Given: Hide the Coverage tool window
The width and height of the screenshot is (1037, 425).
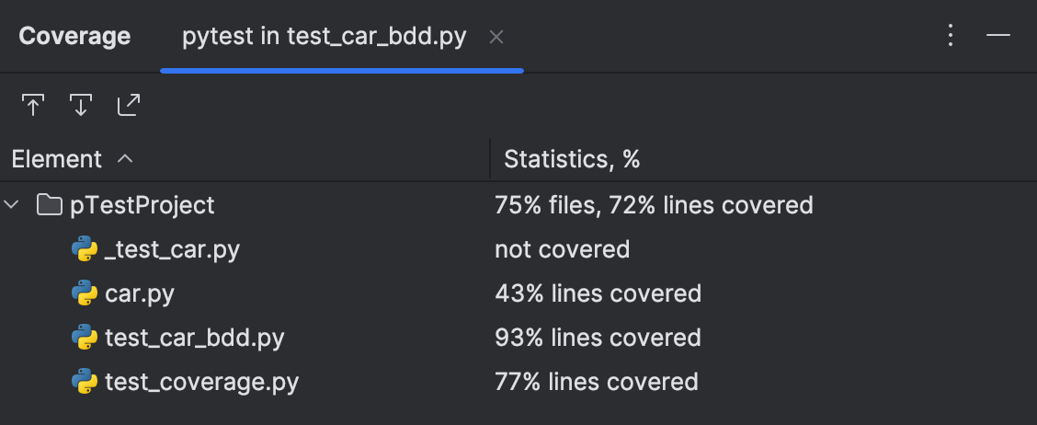Looking at the screenshot, I should [x=998, y=36].
